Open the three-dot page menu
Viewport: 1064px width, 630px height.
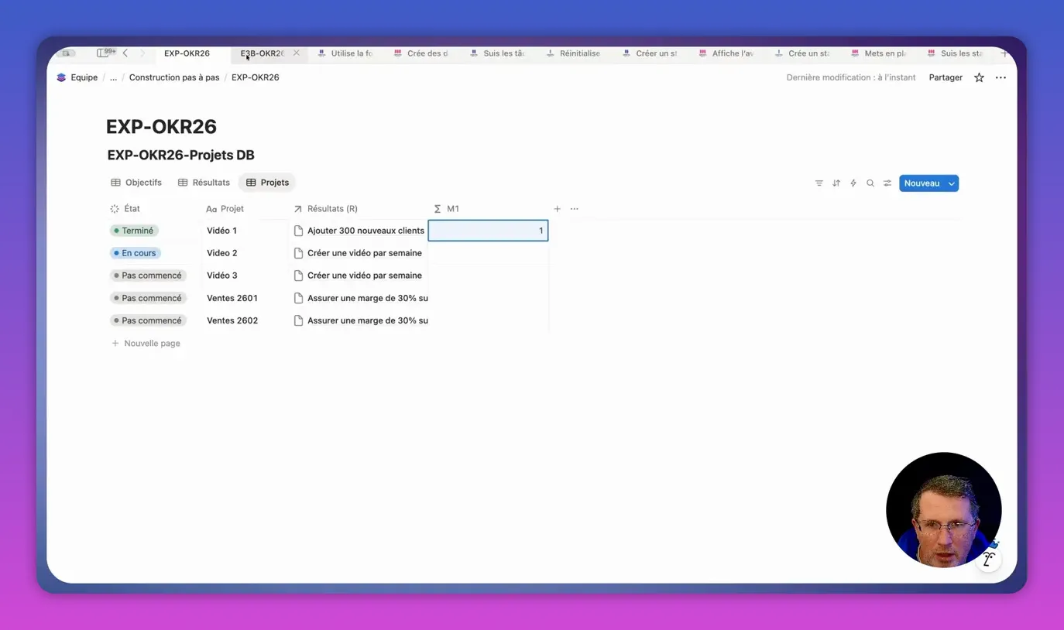(1001, 77)
